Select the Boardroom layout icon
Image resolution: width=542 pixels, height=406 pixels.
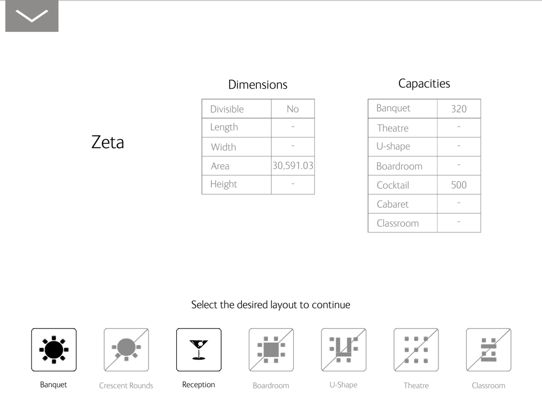click(x=271, y=350)
